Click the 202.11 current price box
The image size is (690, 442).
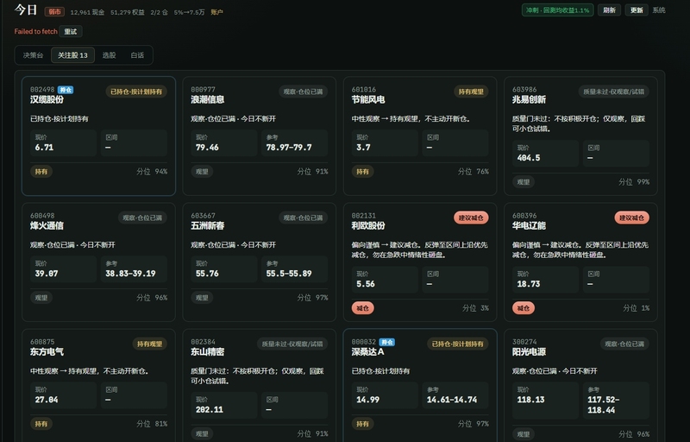(x=224, y=405)
